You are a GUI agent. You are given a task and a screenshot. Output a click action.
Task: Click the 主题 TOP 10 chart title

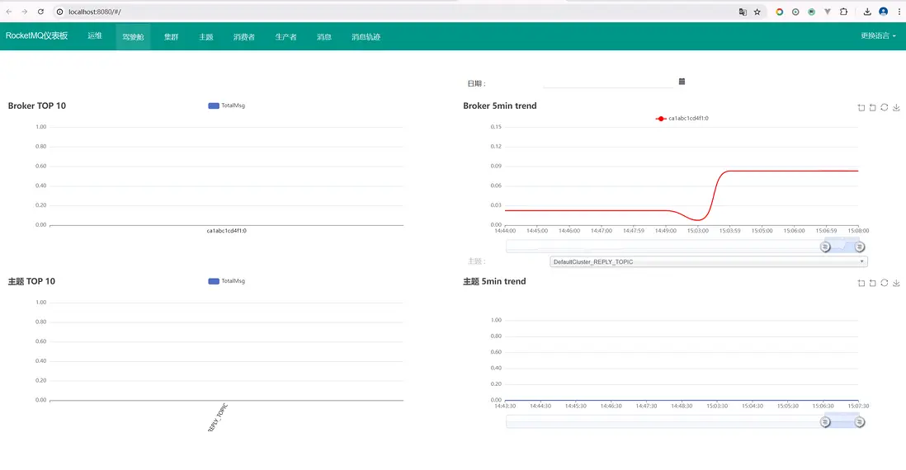coord(32,281)
